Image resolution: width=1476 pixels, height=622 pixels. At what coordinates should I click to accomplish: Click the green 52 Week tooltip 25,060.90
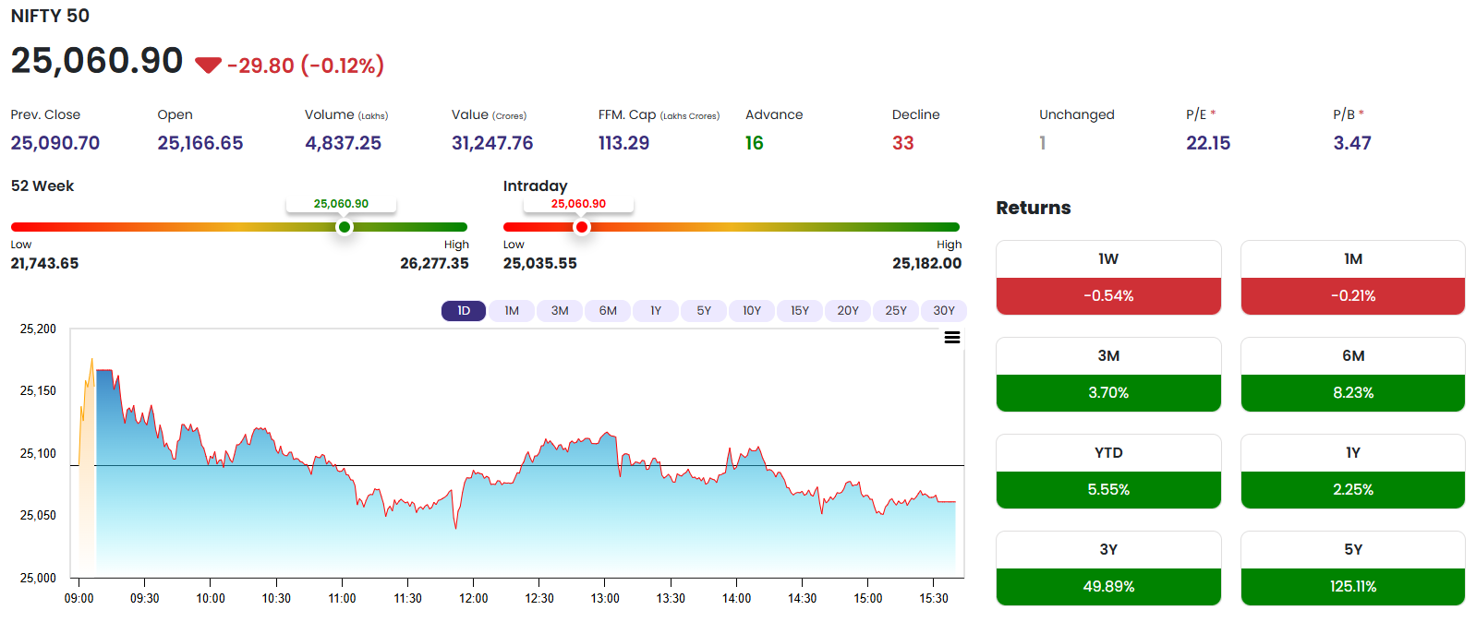(x=341, y=204)
